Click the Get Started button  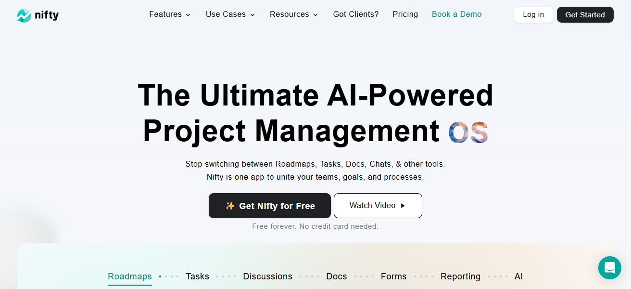pyautogui.click(x=585, y=15)
